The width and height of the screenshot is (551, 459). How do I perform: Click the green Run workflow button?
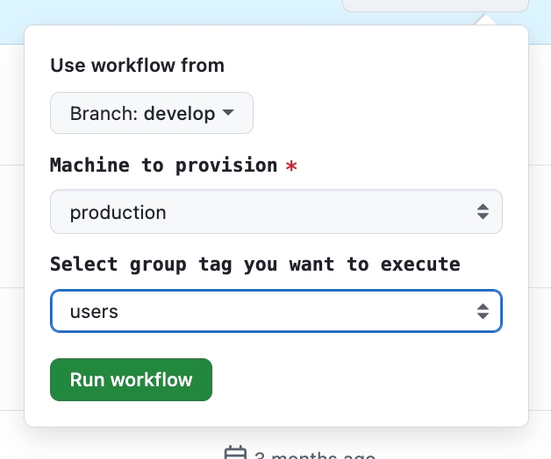(131, 379)
